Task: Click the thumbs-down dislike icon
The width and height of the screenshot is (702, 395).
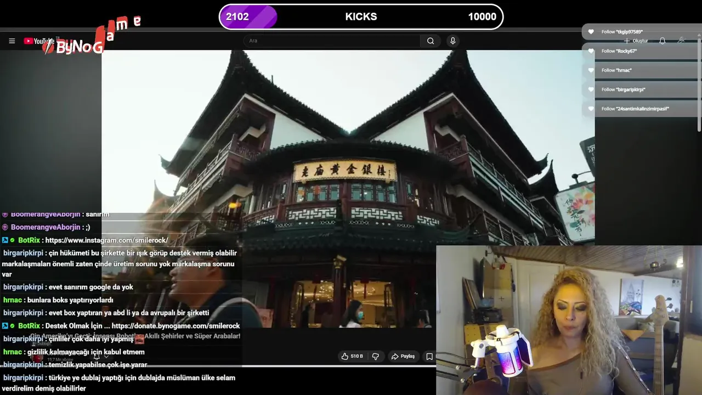Action: [x=376, y=356]
